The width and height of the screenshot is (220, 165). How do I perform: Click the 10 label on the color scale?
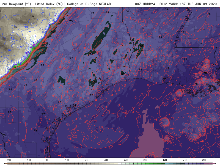67,160
